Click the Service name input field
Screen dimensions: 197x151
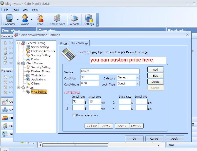110,71
